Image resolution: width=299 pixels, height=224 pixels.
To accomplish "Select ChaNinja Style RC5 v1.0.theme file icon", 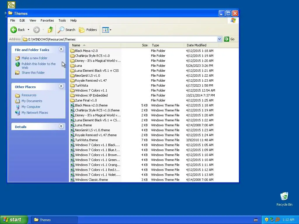I will click(x=72, y=110).
